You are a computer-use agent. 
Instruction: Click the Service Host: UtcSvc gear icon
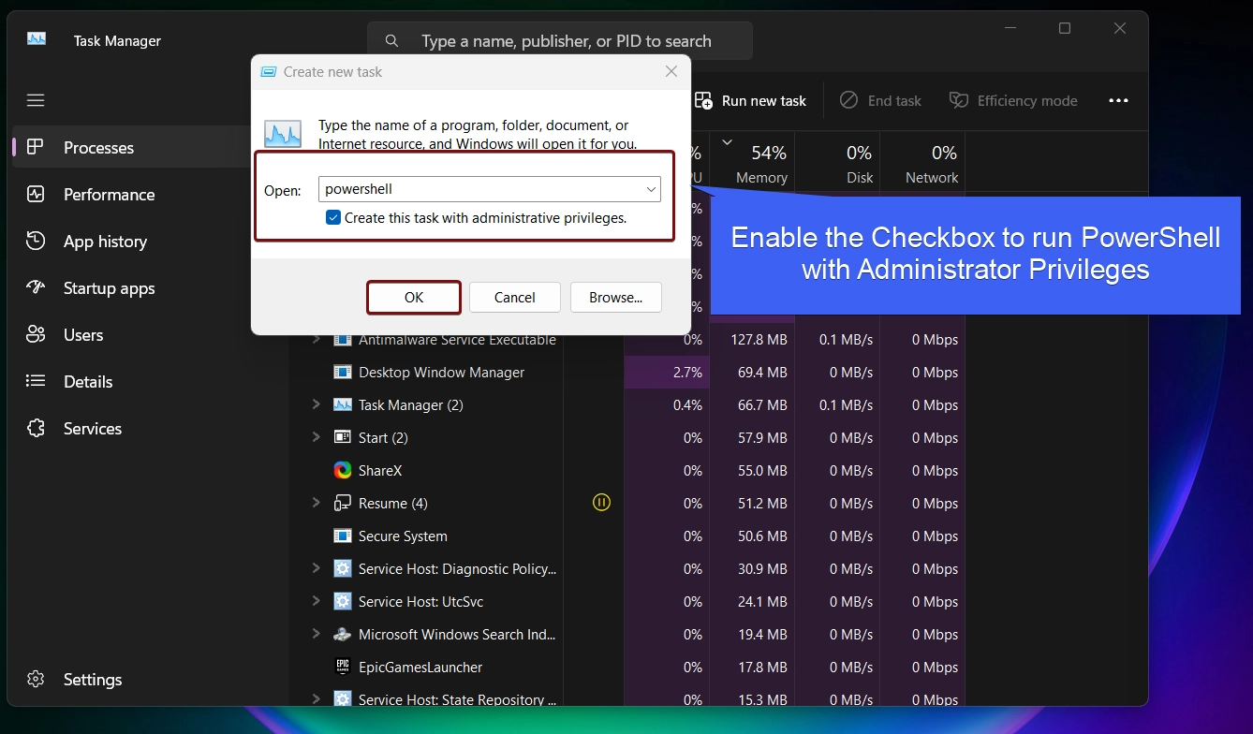pos(343,601)
